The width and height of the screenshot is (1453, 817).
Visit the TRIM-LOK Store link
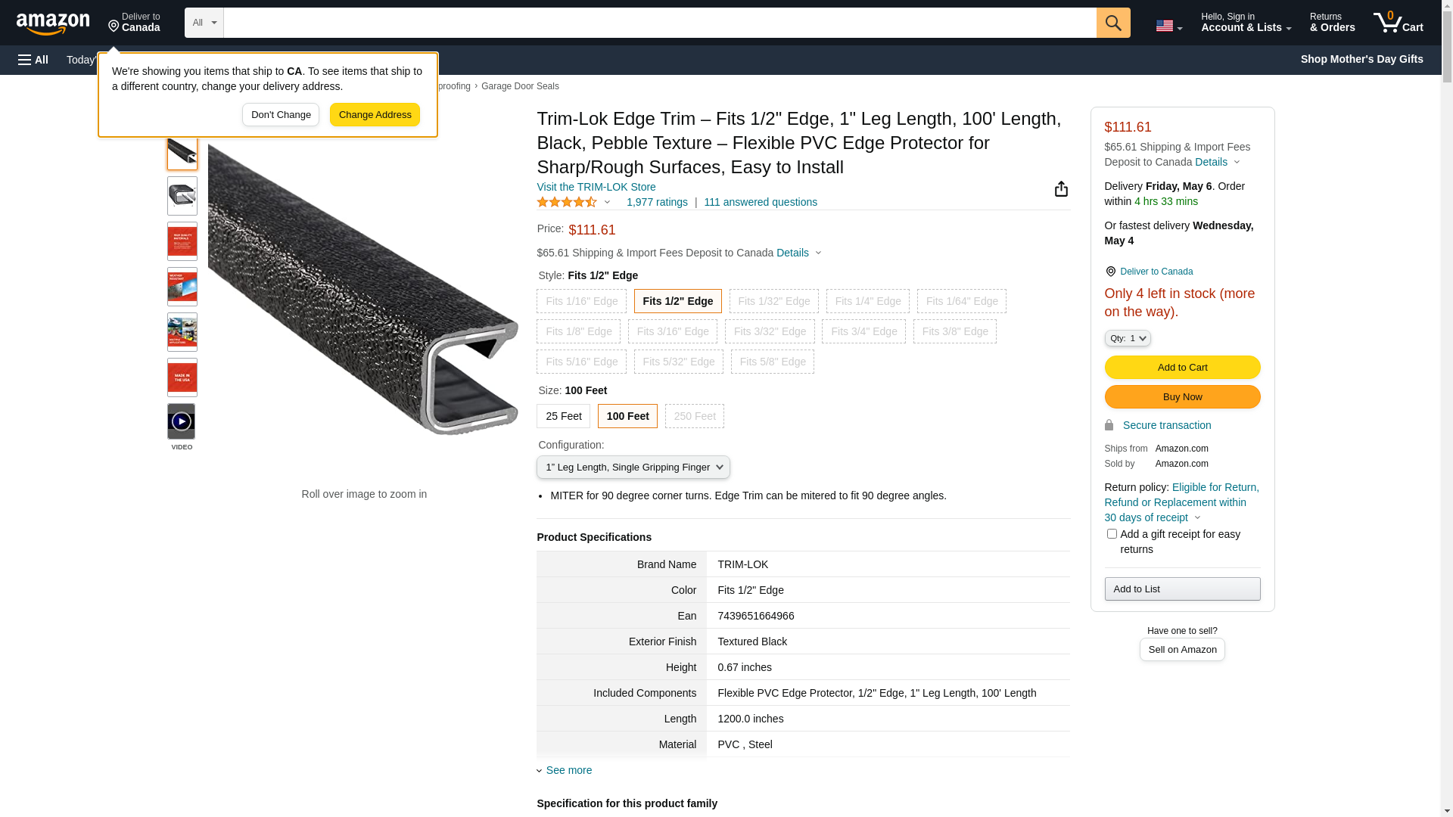[x=596, y=187]
